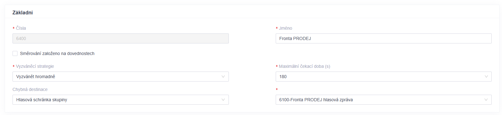Click the disabled Čísla field showing 6400

[x=121, y=38]
